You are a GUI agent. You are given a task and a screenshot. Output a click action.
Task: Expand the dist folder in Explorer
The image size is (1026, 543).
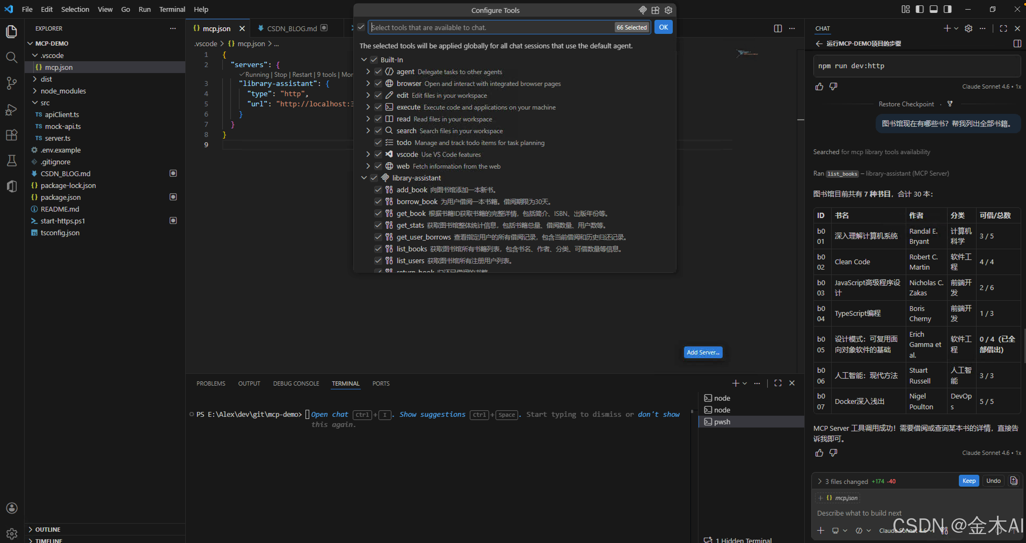(x=46, y=79)
